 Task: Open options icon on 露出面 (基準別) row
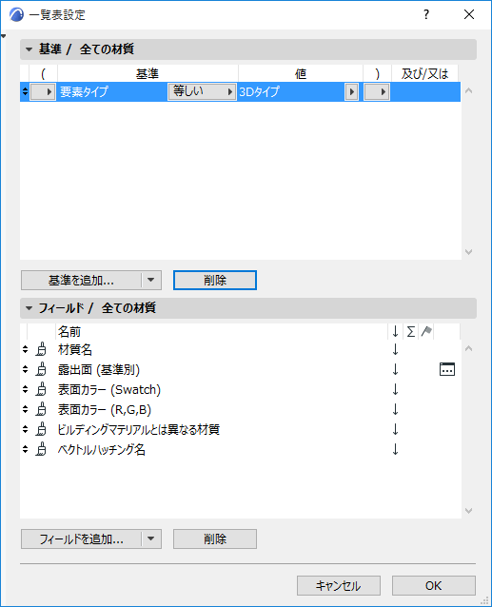coord(447,369)
